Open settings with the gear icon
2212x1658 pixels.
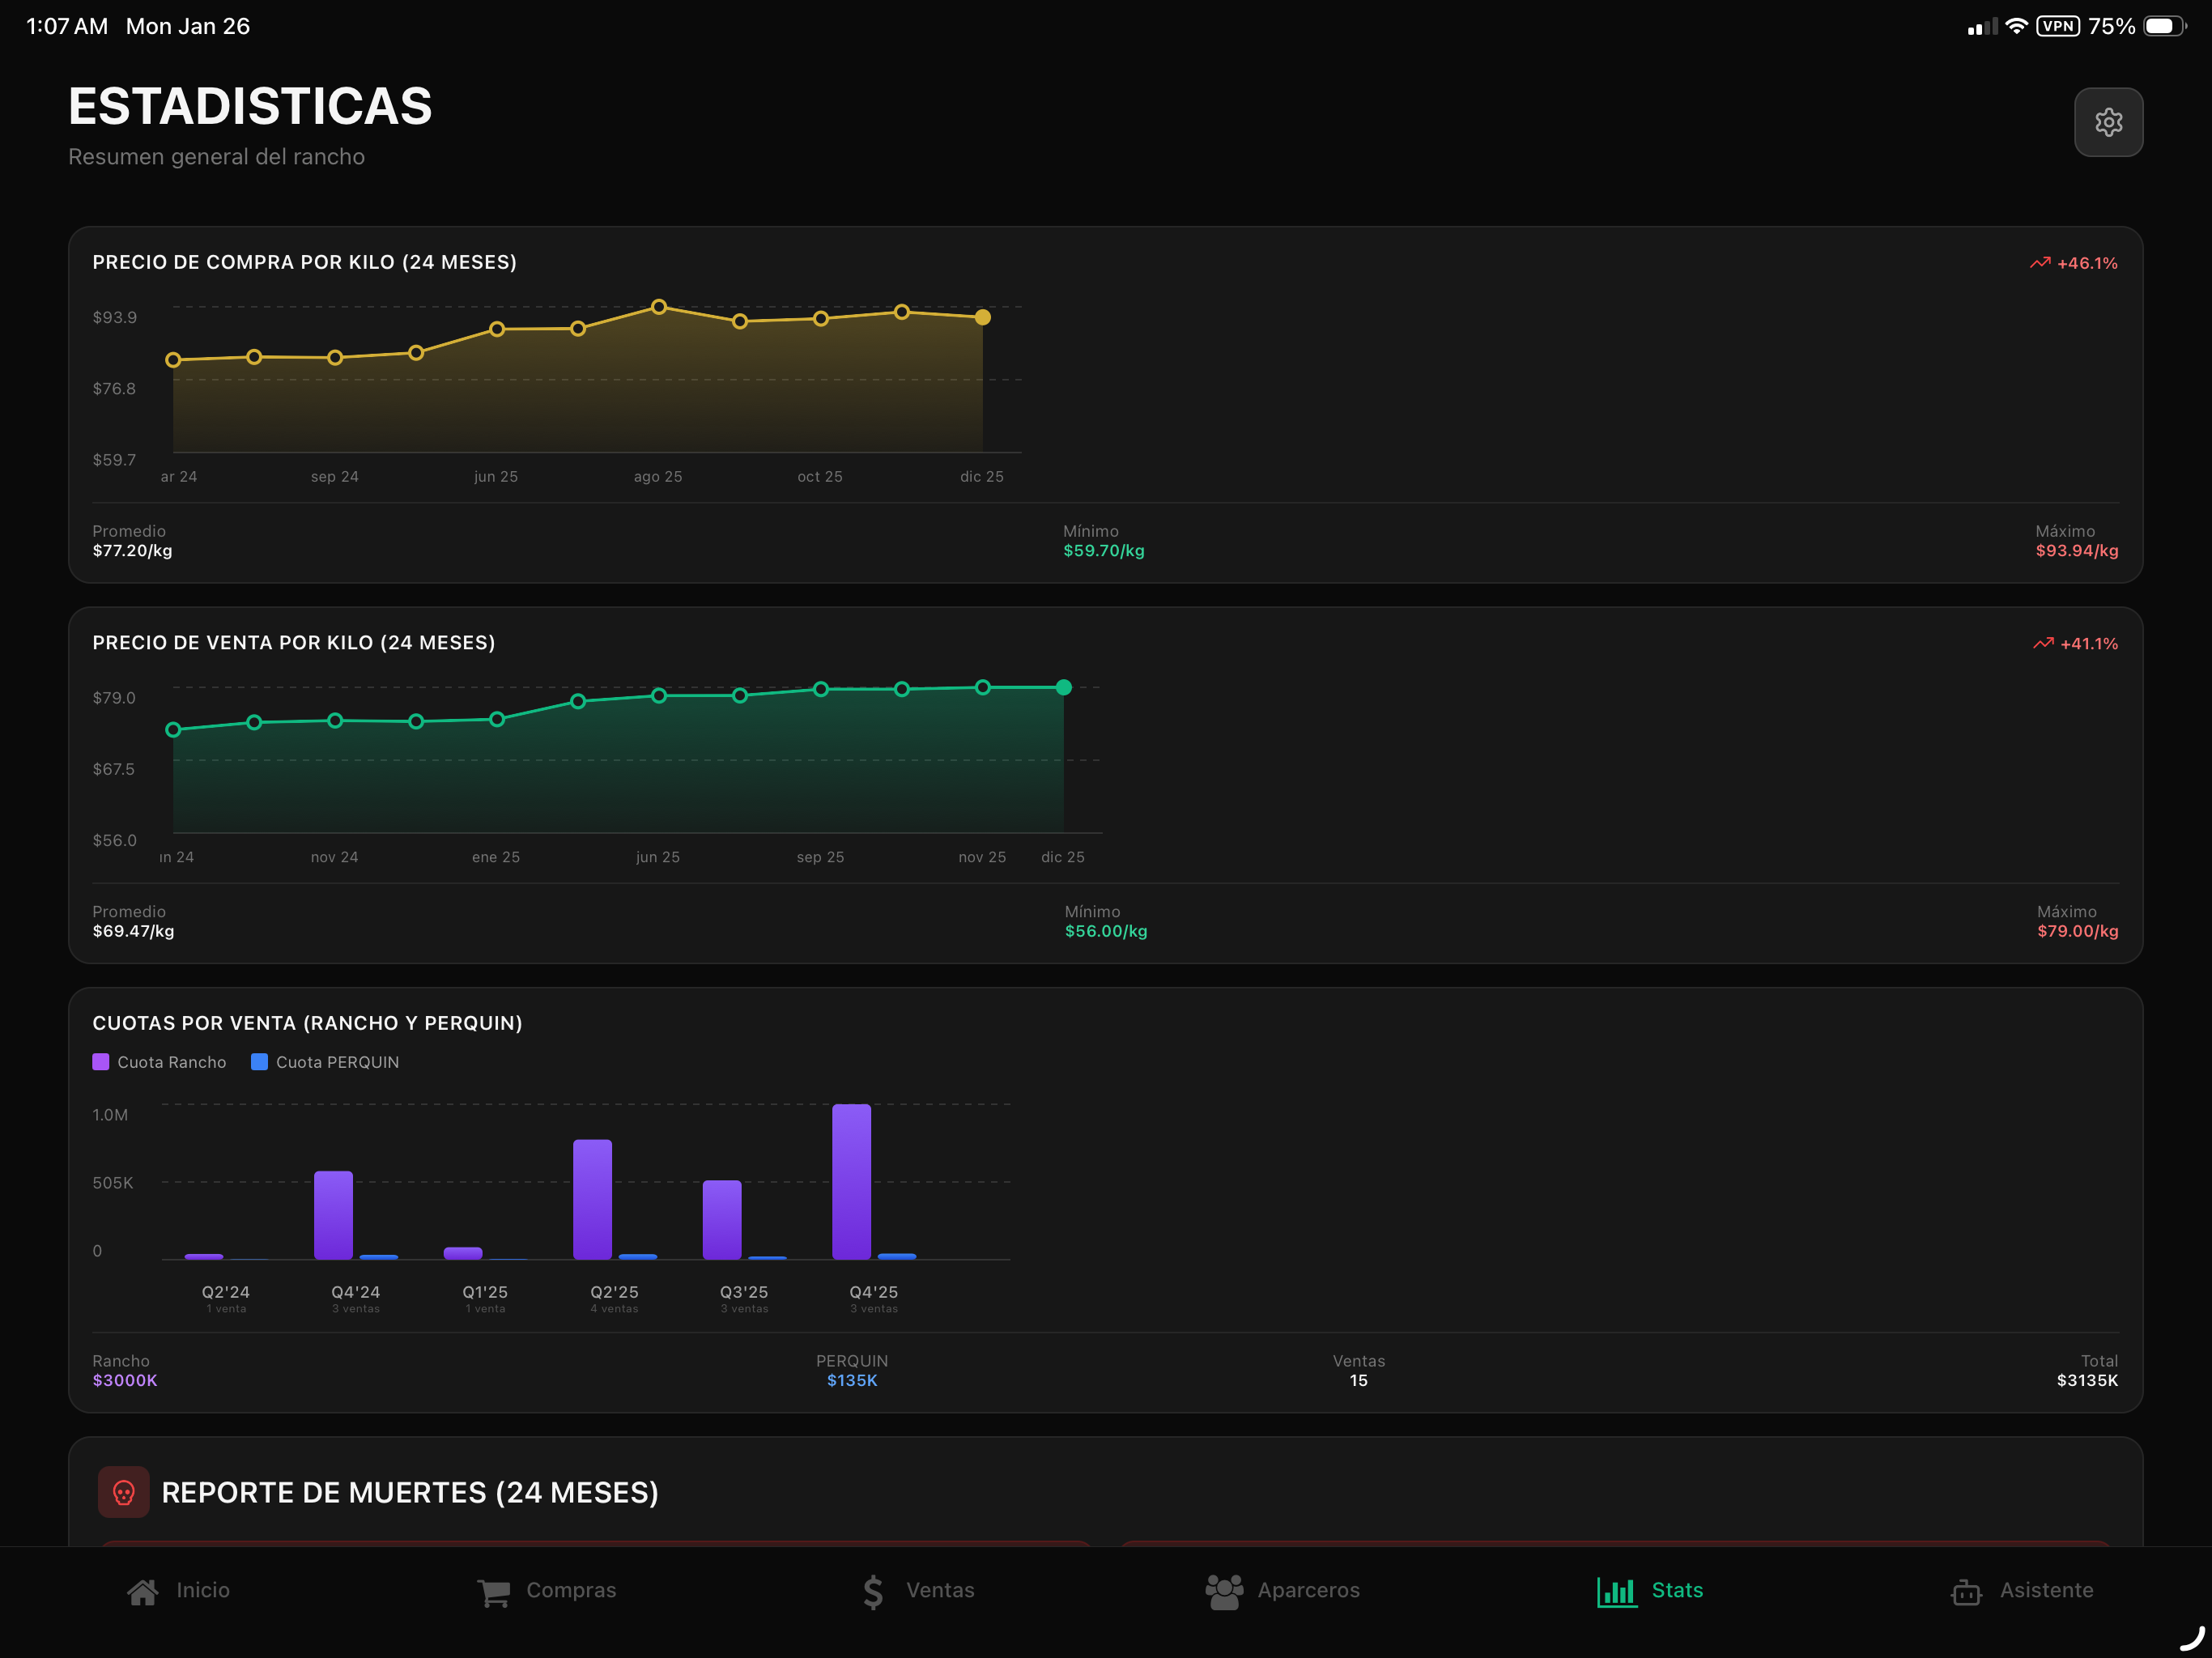(x=2108, y=122)
